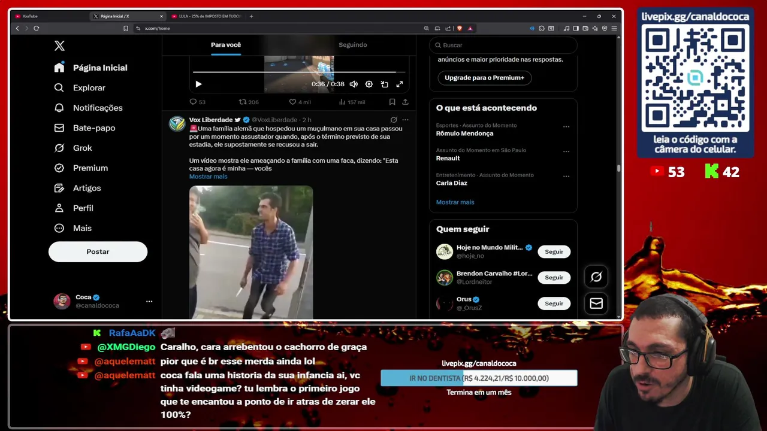Open the Rômulo Mendonça trending topic
This screenshot has height=431, width=767.
pos(464,133)
